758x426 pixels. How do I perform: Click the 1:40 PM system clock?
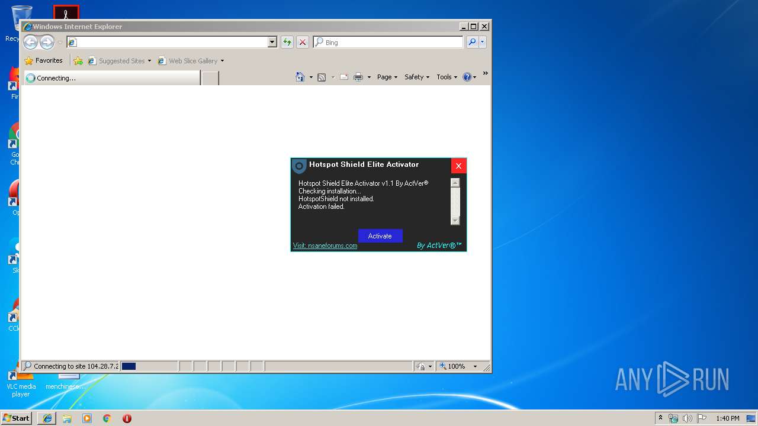pos(727,418)
